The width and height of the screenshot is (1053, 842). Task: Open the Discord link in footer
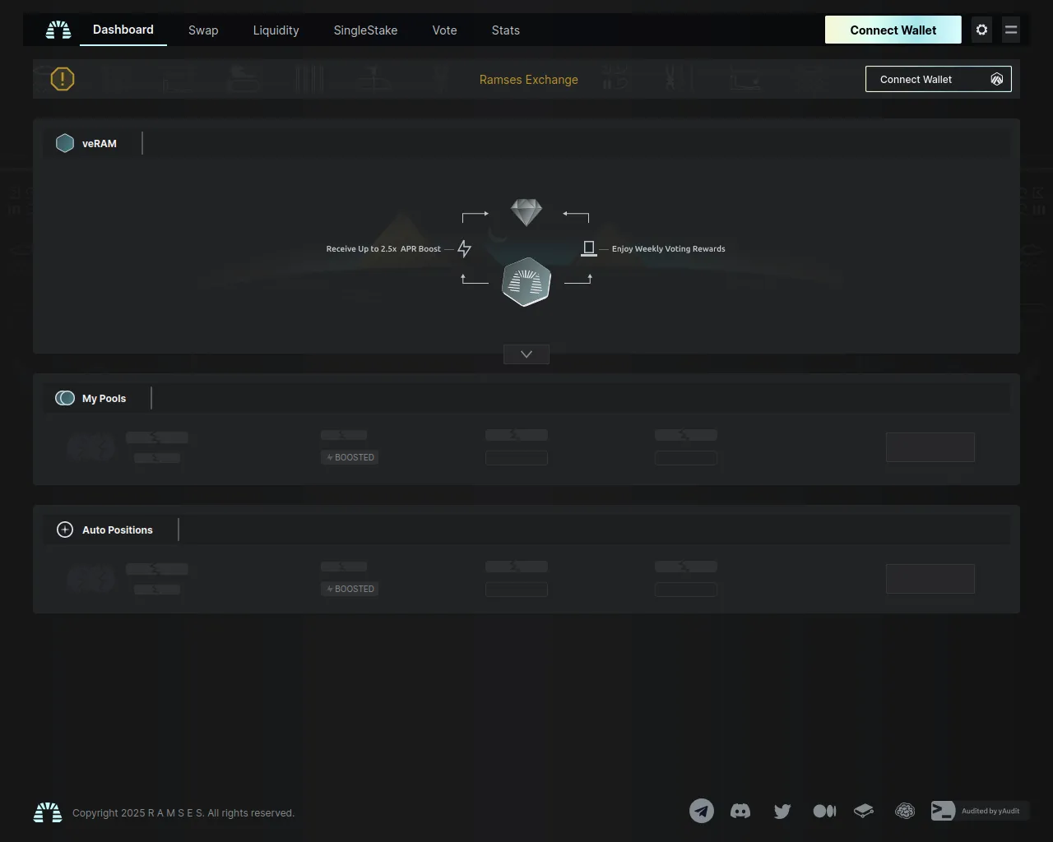click(x=740, y=811)
